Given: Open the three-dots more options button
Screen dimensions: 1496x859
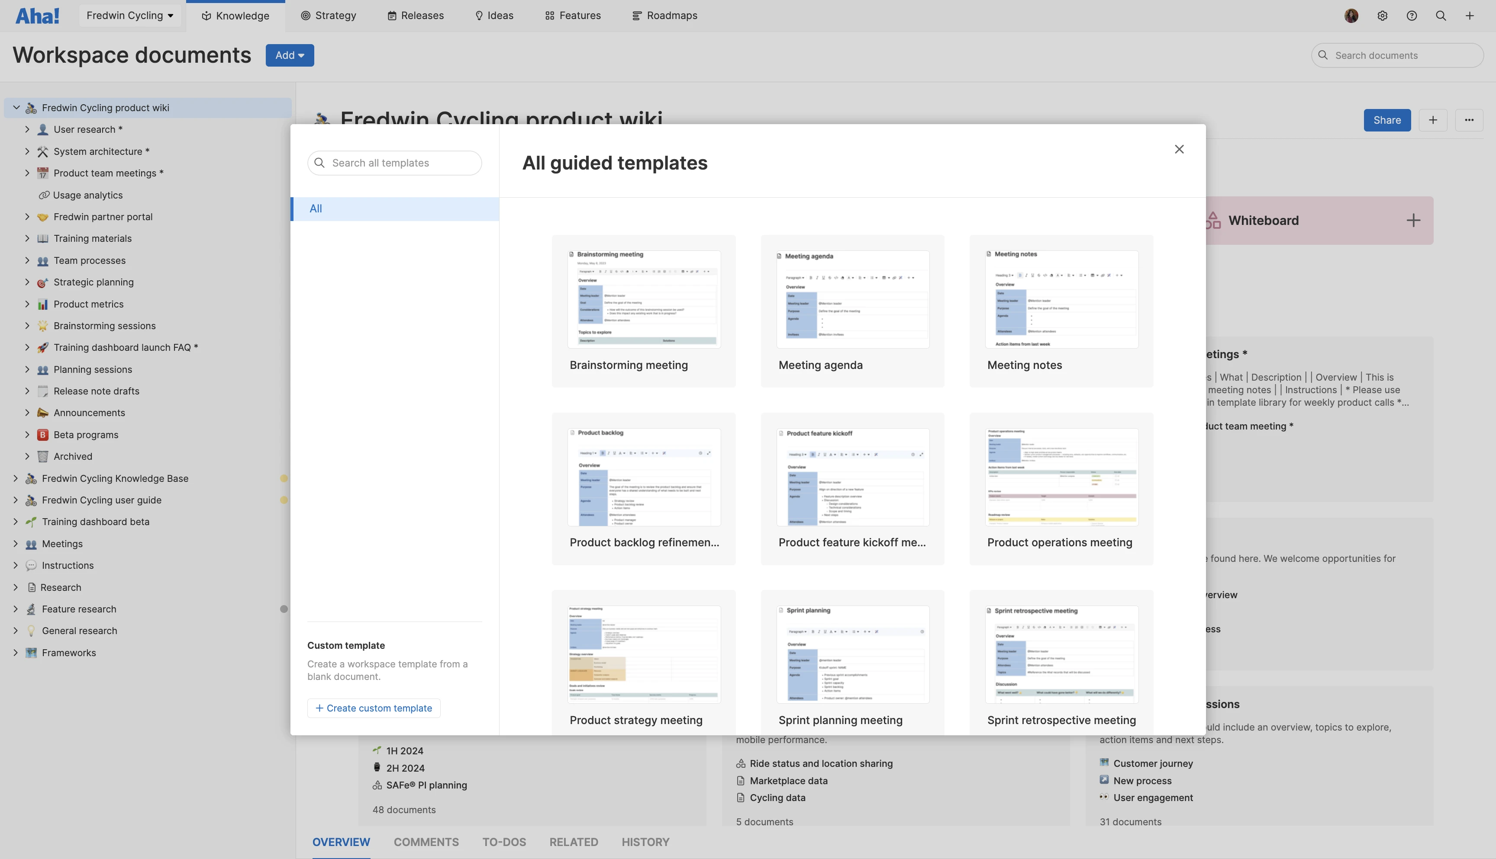Looking at the screenshot, I should [1469, 120].
